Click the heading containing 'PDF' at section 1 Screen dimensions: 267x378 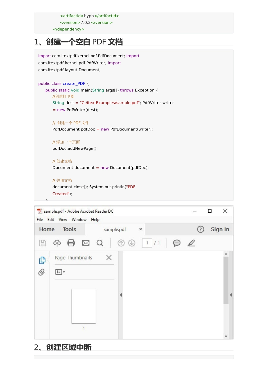(78, 42)
